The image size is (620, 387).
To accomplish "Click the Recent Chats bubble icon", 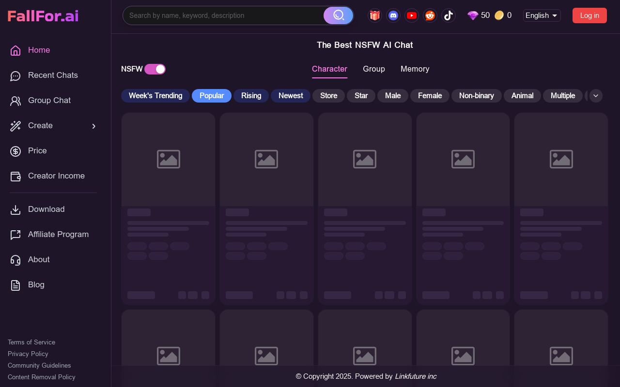I will (15, 76).
